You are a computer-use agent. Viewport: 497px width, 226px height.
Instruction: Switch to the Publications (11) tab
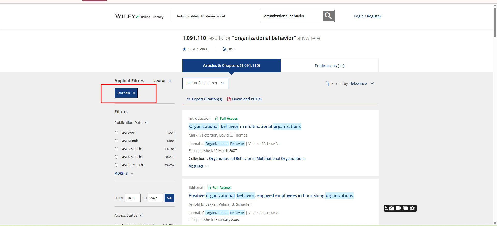329,66
